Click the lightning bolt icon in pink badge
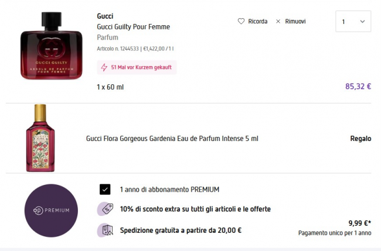 [104, 67]
